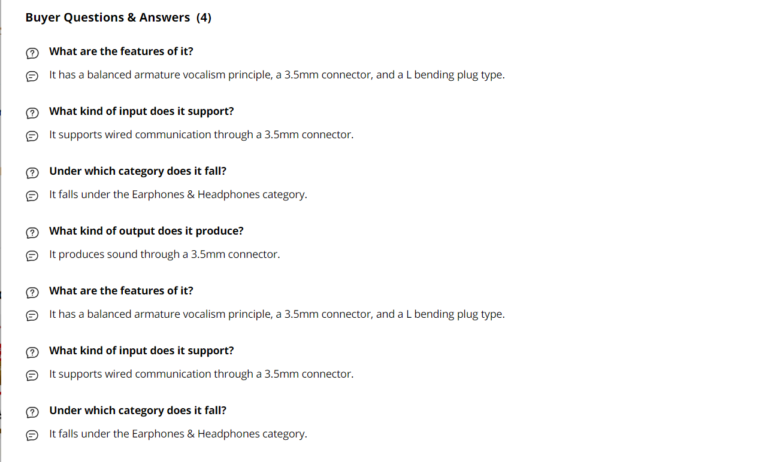
Task: Select first 'Under which category does it fall?' question
Action: pos(138,171)
